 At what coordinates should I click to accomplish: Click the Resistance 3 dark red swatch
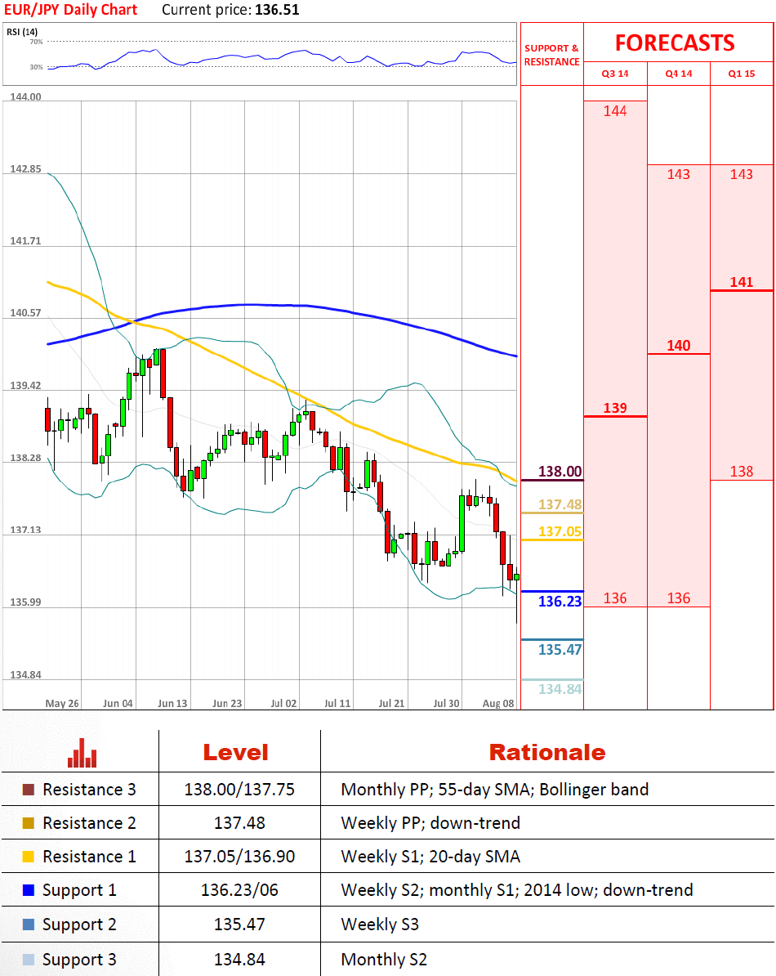[x=28, y=790]
